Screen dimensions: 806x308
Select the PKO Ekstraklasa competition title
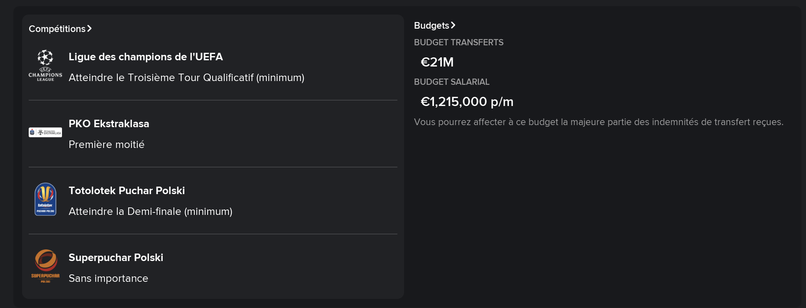pos(109,123)
